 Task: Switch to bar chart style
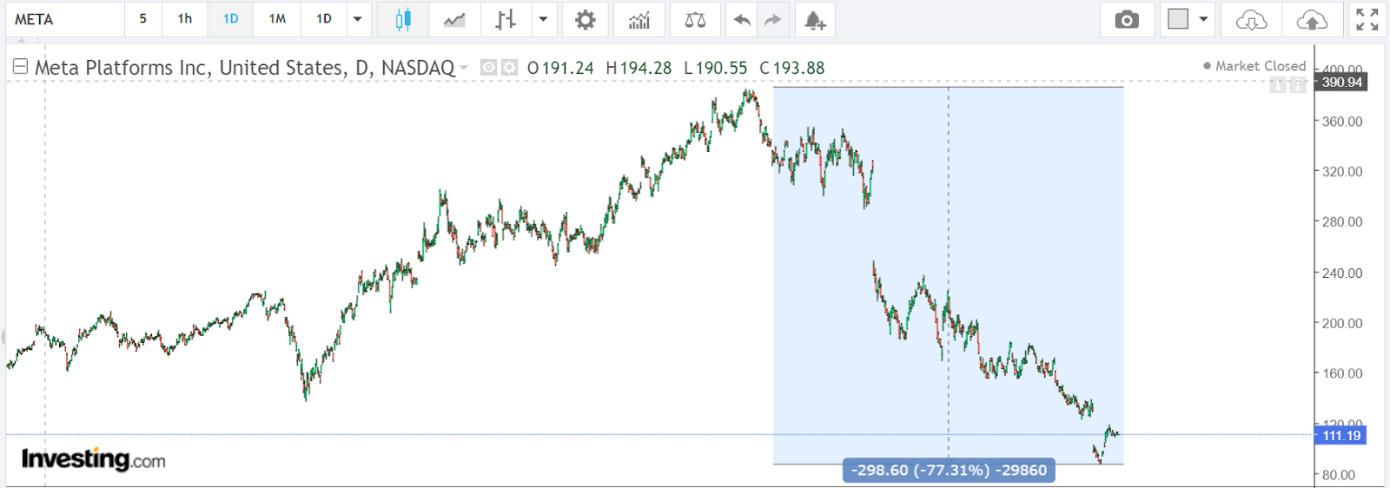(506, 19)
